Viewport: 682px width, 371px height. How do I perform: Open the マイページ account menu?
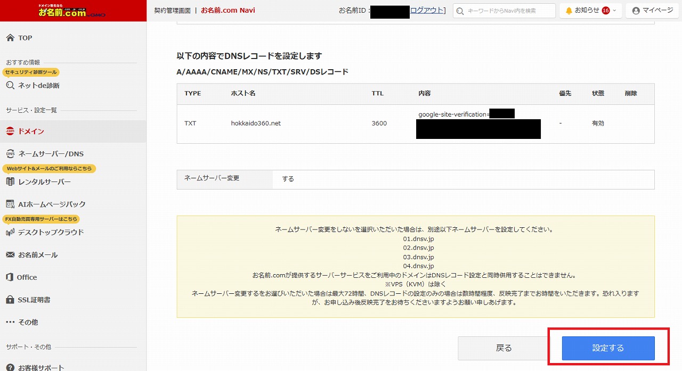(652, 11)
